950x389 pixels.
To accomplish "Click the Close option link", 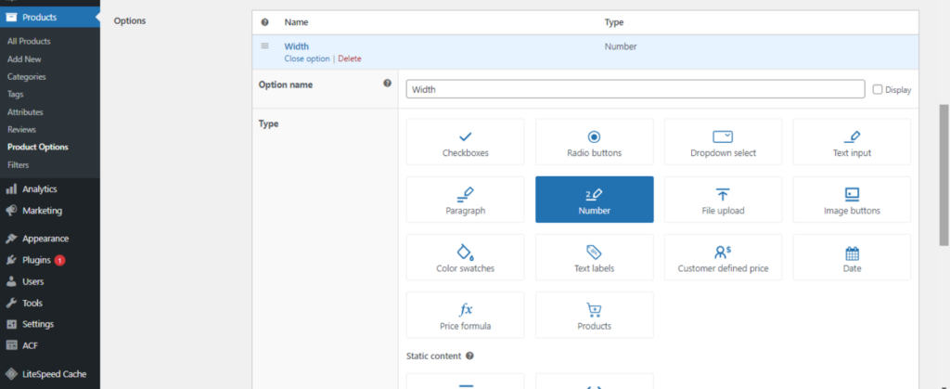I will click(306, 58).
